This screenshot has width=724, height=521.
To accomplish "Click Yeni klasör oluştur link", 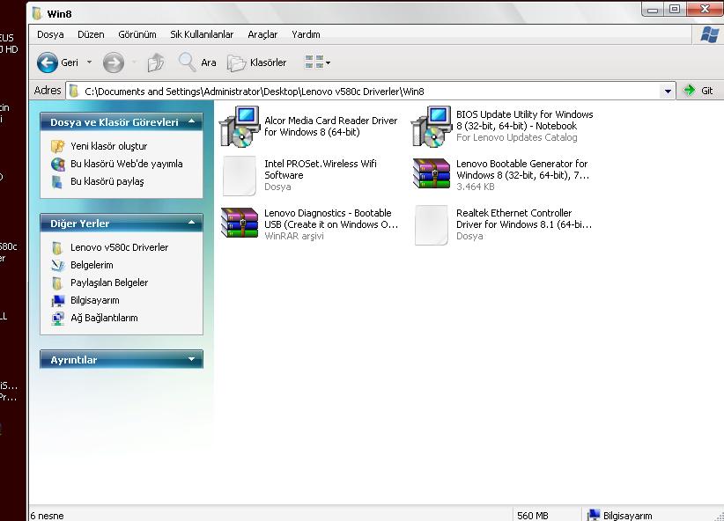I will coord(109,146).
